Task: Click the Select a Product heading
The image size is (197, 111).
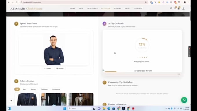Action: 27,81
